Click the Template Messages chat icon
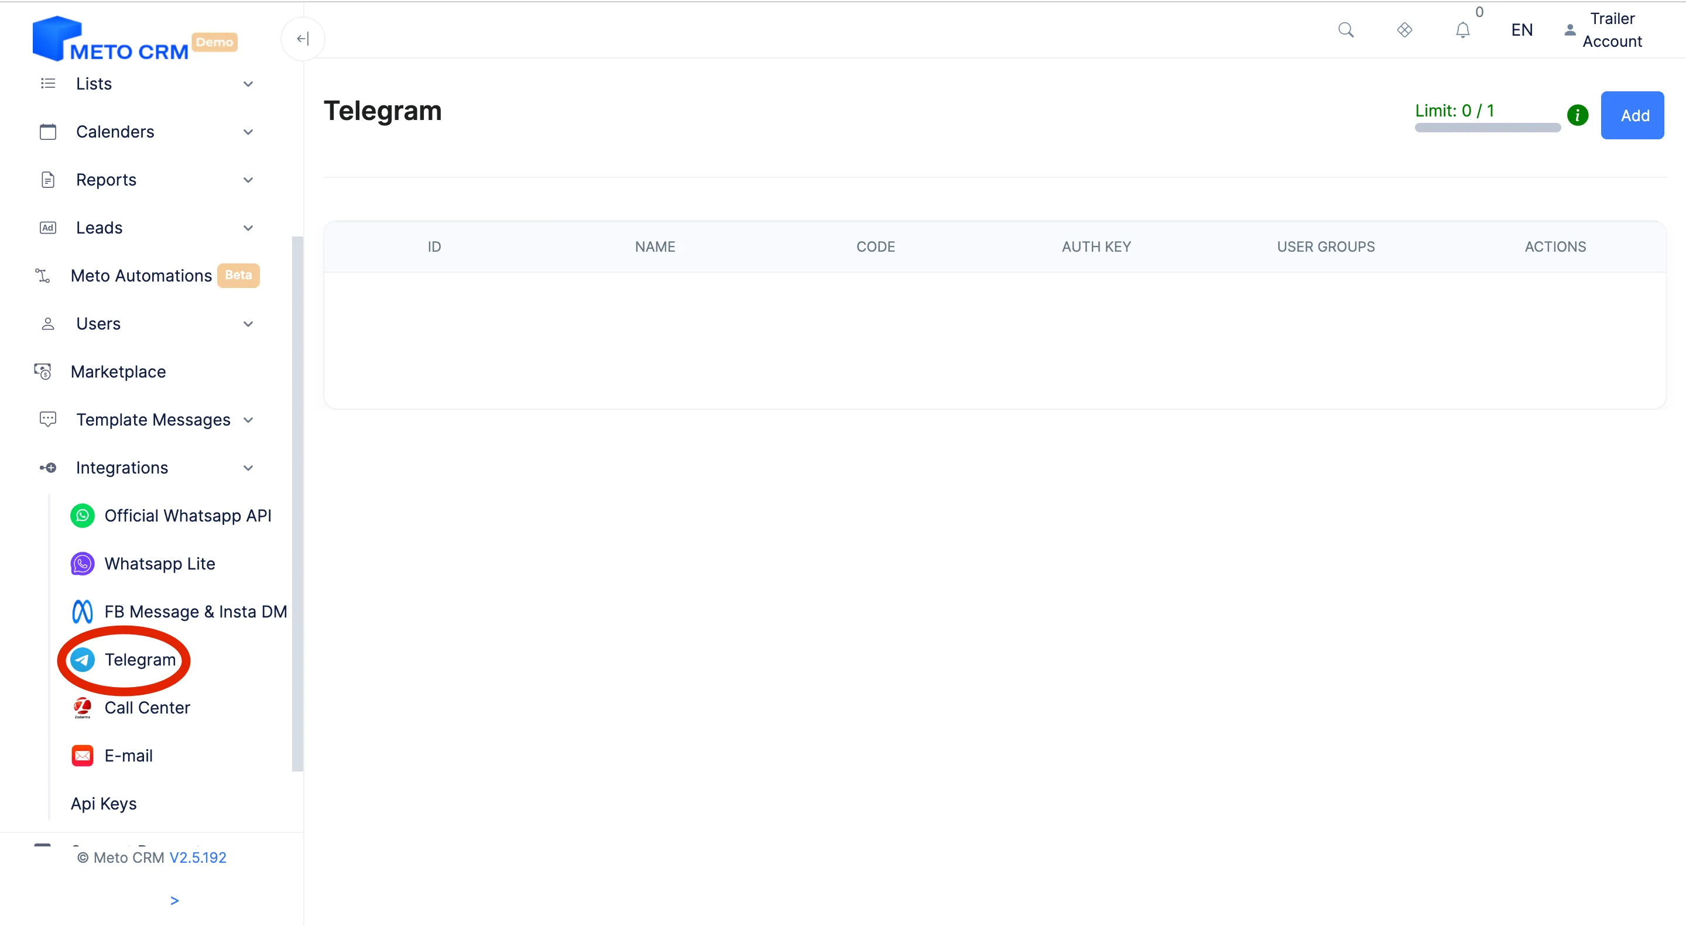Viewport: 1686px width, 926px height. (x=48, y=420)
